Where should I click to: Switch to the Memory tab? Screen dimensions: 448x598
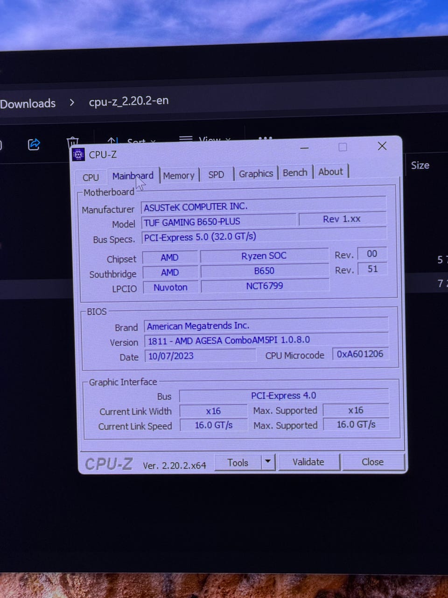(x=179, y=175)
